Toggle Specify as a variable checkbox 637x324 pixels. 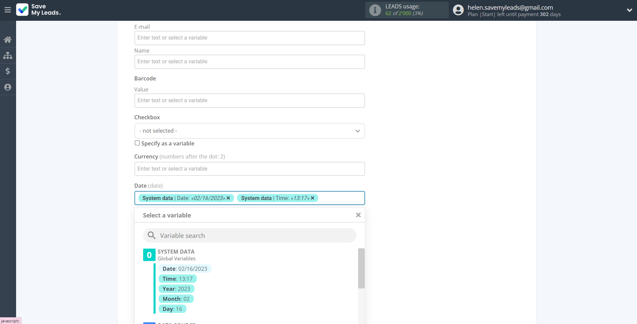coord(137,143)
